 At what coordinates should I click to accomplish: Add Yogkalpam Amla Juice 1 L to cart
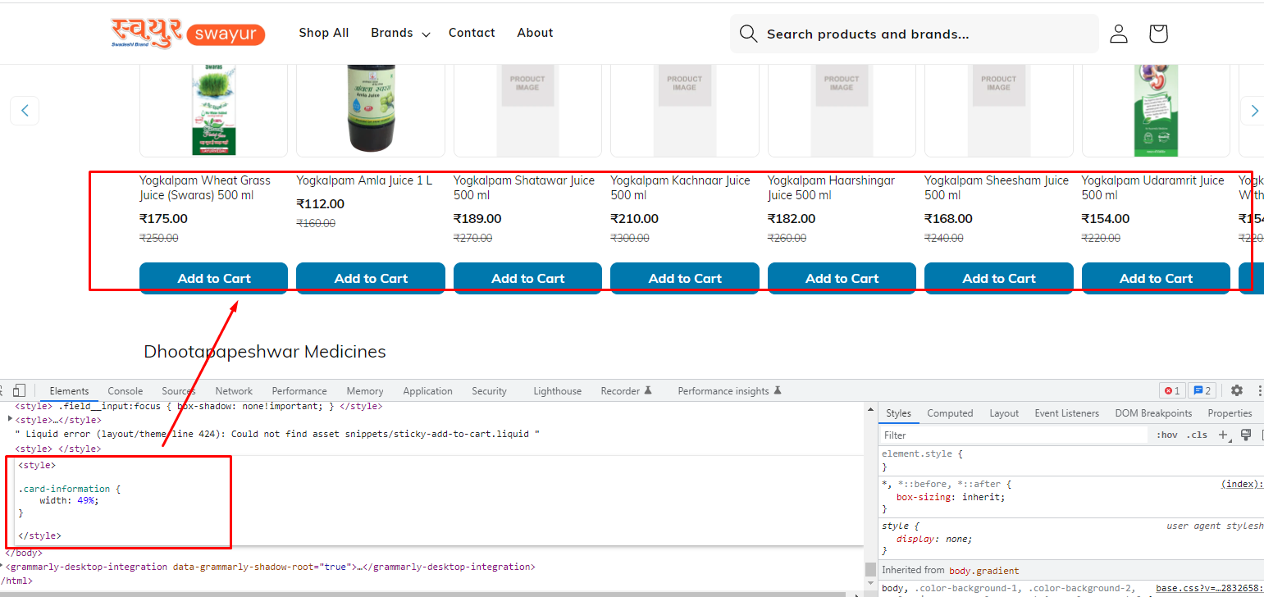(x=371, y=278)
